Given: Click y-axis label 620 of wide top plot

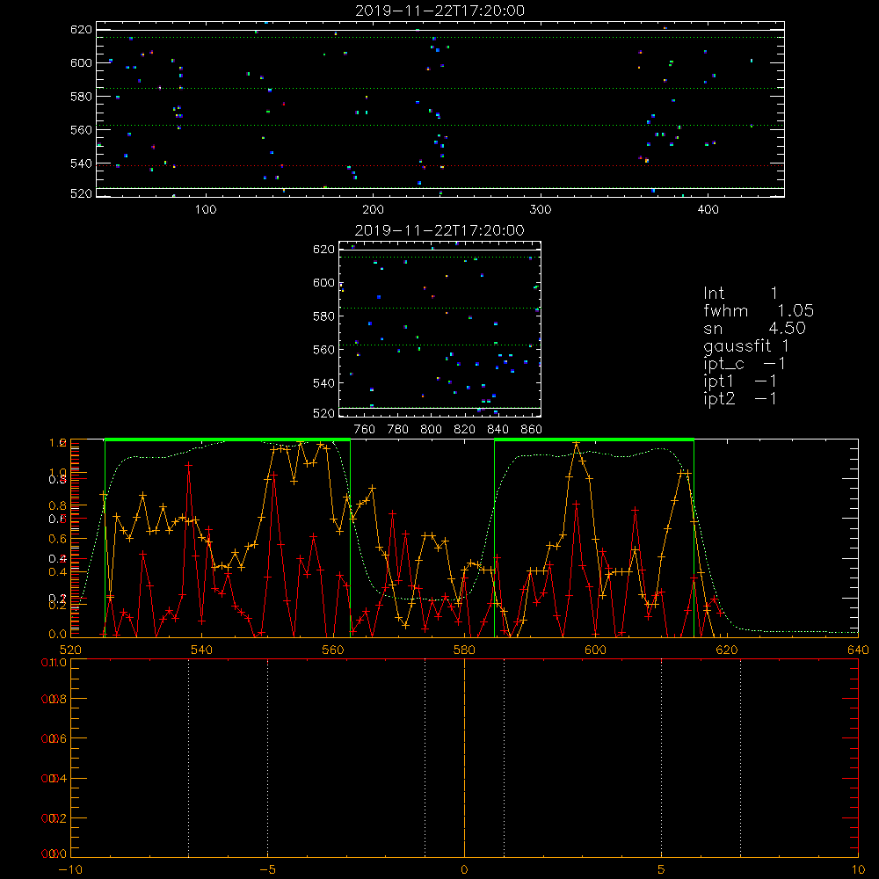Looking at the screenshot, I should pos(81,29).
